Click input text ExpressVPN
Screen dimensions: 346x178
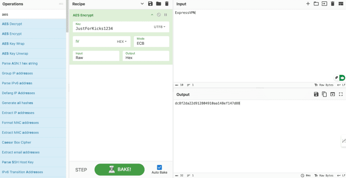click(x=185, y=13)
